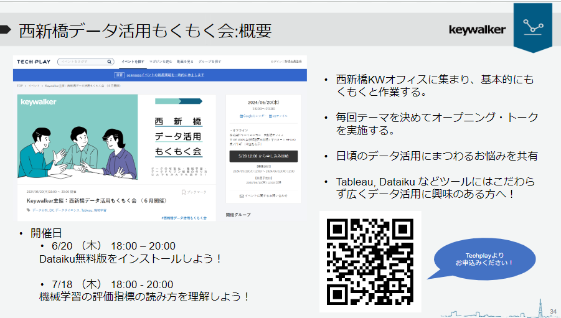Click the date 2024/06/20(木) in the event sidebar

tap(263, 103)
